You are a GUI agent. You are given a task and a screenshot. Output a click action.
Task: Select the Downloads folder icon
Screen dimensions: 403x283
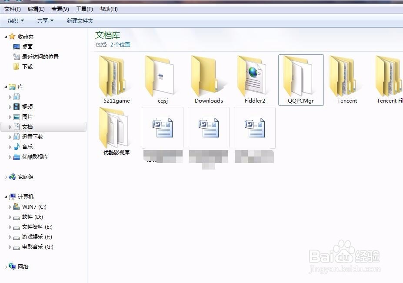(x=205, y=76)
